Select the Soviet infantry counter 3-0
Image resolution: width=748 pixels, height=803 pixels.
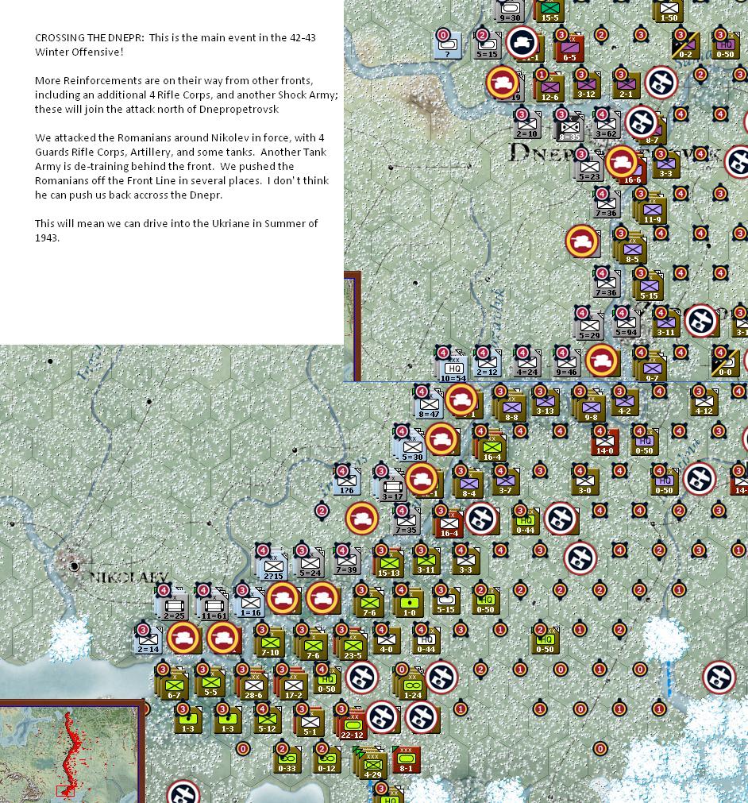[x=584, y=482]
